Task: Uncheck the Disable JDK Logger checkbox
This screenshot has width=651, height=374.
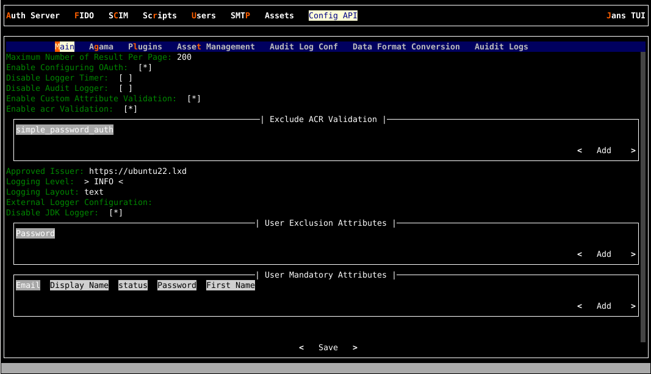Action: [116, 213]
